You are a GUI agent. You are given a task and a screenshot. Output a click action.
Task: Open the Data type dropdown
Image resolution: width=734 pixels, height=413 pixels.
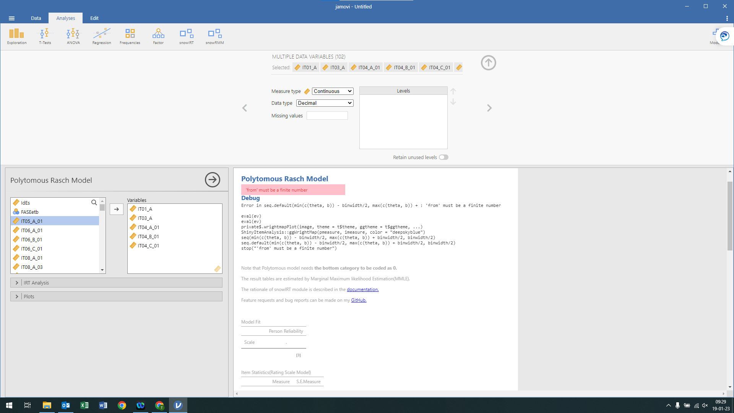coord(324,103)
